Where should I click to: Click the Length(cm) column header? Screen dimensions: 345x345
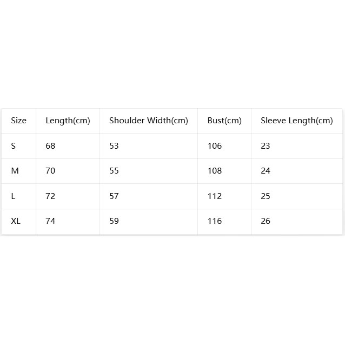pos(68,121)
